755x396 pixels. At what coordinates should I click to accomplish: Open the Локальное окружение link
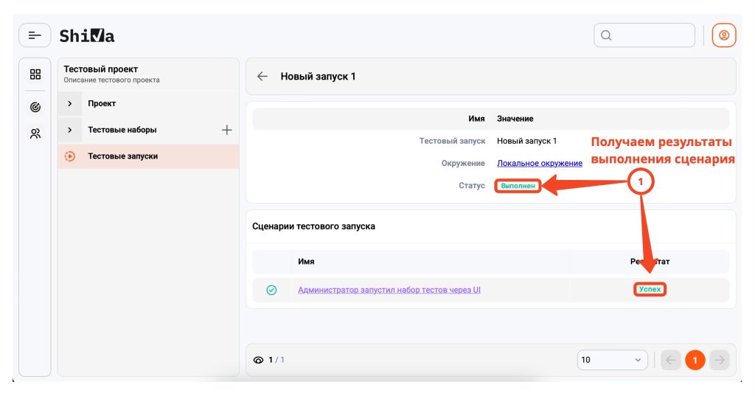539,163
